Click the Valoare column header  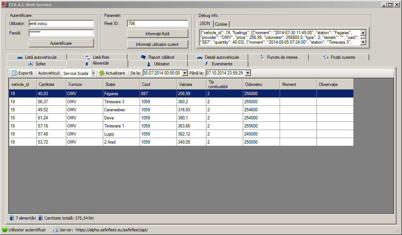(191, 84)
